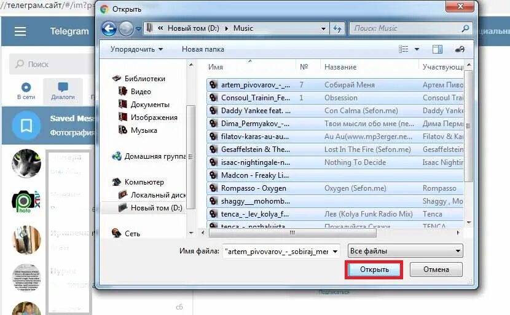Select the Dima_Permyakov file
The height and width of the screenshot is (315, 510).
pos(335,124)
